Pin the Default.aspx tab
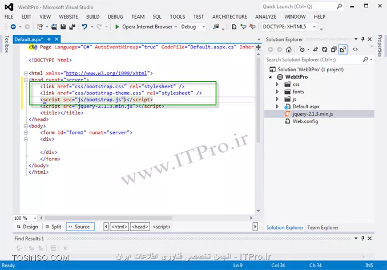Screen dimensions: 387x270 (49, 39)
